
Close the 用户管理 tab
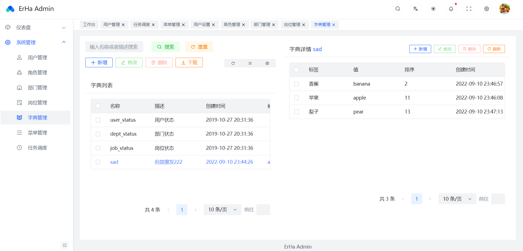(123, 25)
